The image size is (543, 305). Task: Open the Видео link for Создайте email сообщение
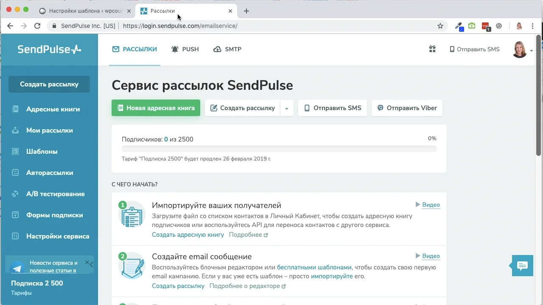(431, 256)
